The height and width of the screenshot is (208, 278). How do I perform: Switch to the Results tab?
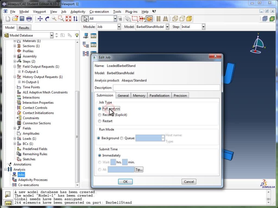point(24,28)
